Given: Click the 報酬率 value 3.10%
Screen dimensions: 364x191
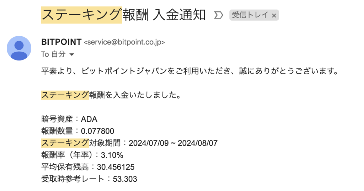Looking at the screenshot, I should [x=112, y=155].
